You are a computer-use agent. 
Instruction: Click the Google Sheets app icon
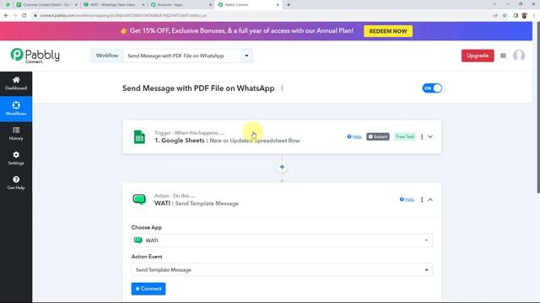[x=139, y=136]
